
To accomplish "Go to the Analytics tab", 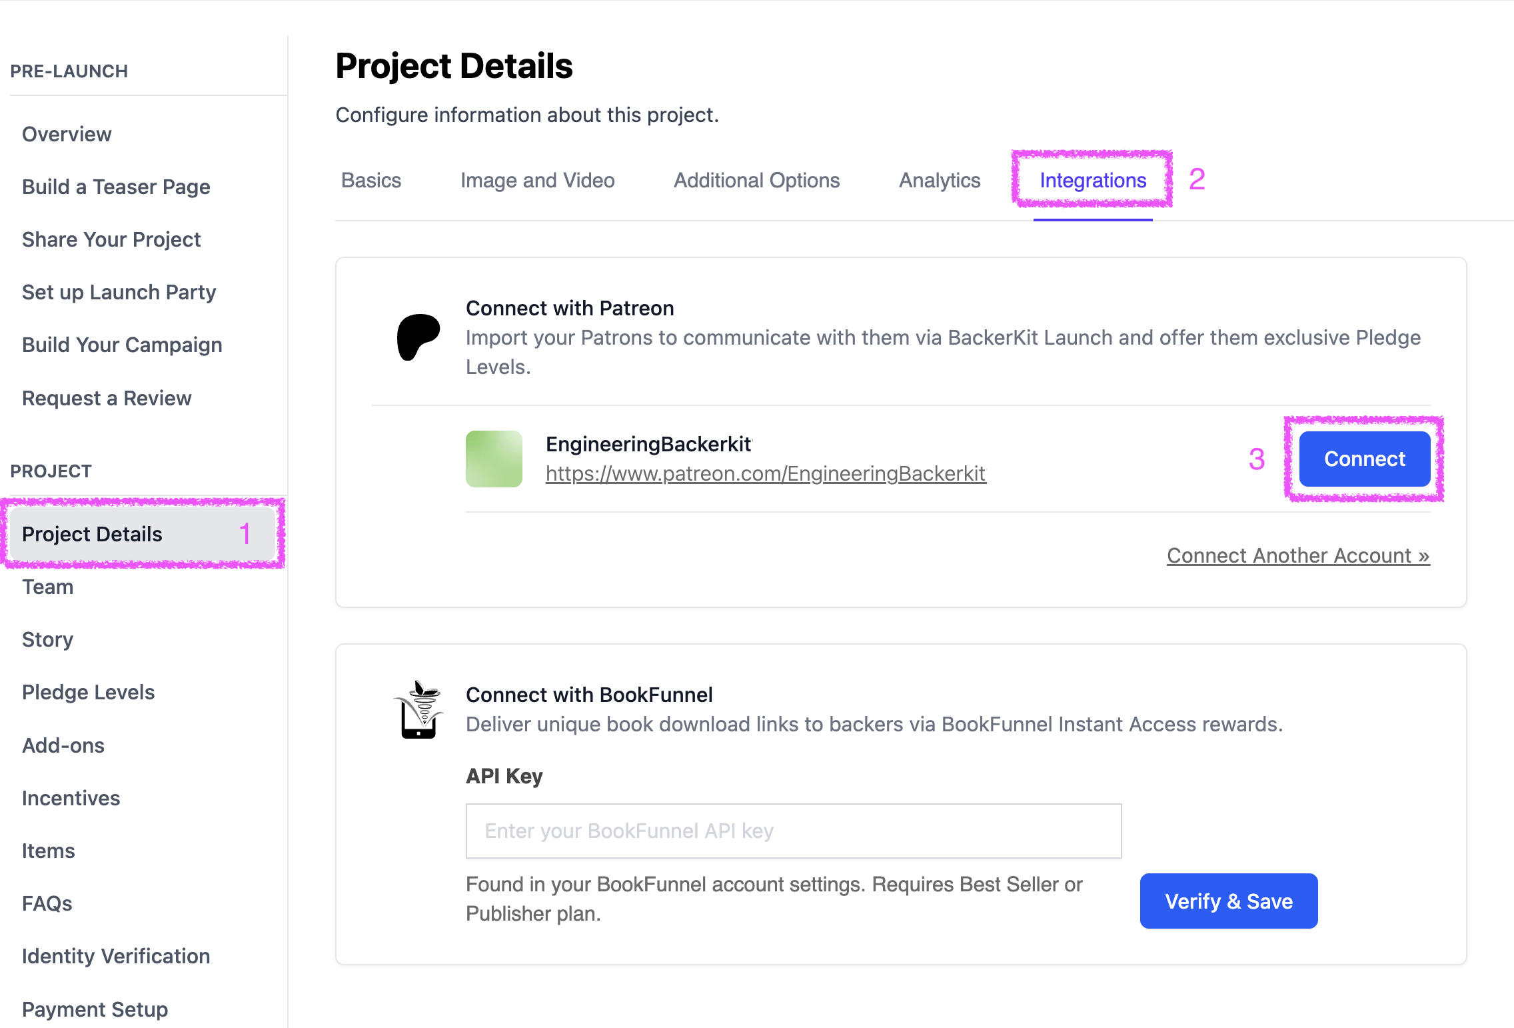I will [939, 180].
